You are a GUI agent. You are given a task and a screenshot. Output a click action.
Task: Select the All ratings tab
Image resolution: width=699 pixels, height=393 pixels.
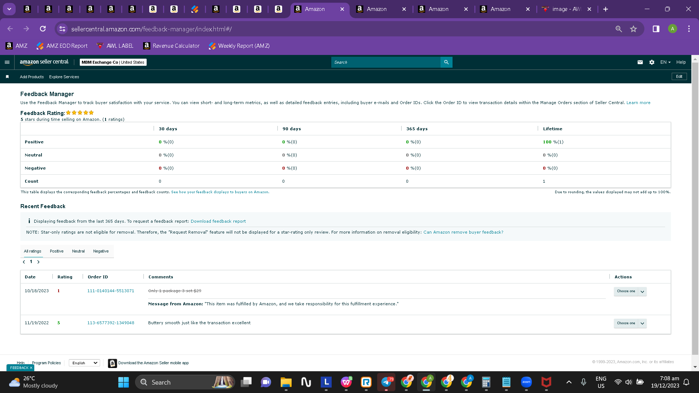tap(32, 251)
